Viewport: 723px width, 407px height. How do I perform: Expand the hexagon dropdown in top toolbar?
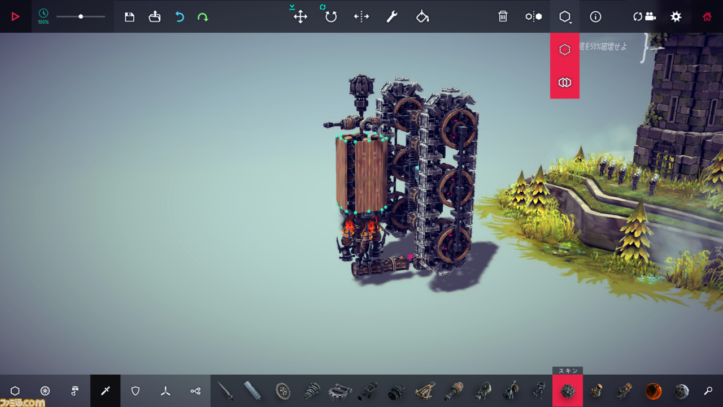click(x=565, y=16)
